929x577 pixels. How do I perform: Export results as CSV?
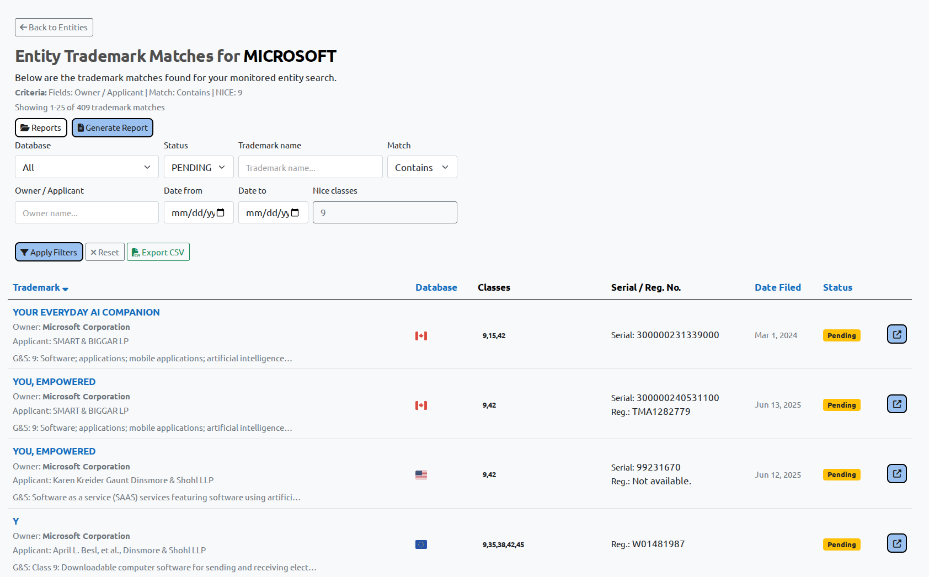[158, 252]
